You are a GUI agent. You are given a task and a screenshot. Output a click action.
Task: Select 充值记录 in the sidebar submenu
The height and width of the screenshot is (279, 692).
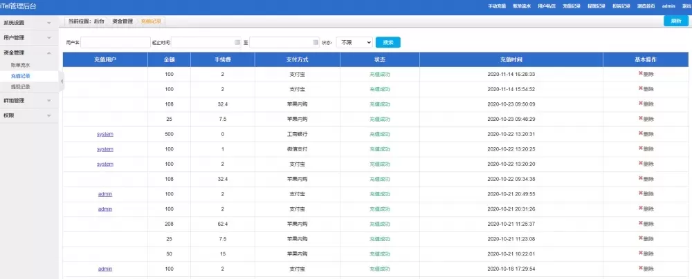(x=20, y=76)
